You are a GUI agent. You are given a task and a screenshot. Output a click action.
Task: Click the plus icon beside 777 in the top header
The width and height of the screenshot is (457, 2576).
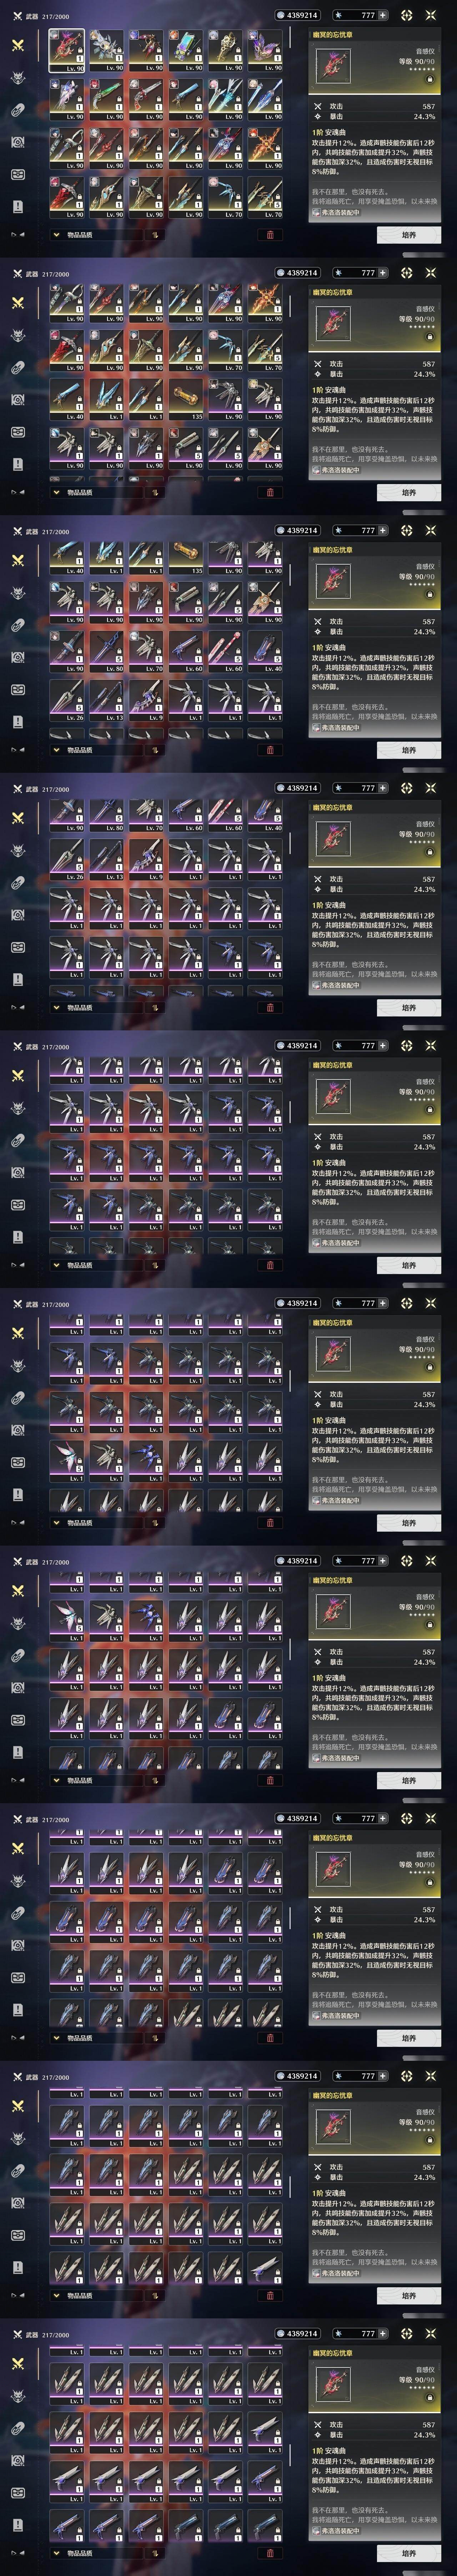382,15
